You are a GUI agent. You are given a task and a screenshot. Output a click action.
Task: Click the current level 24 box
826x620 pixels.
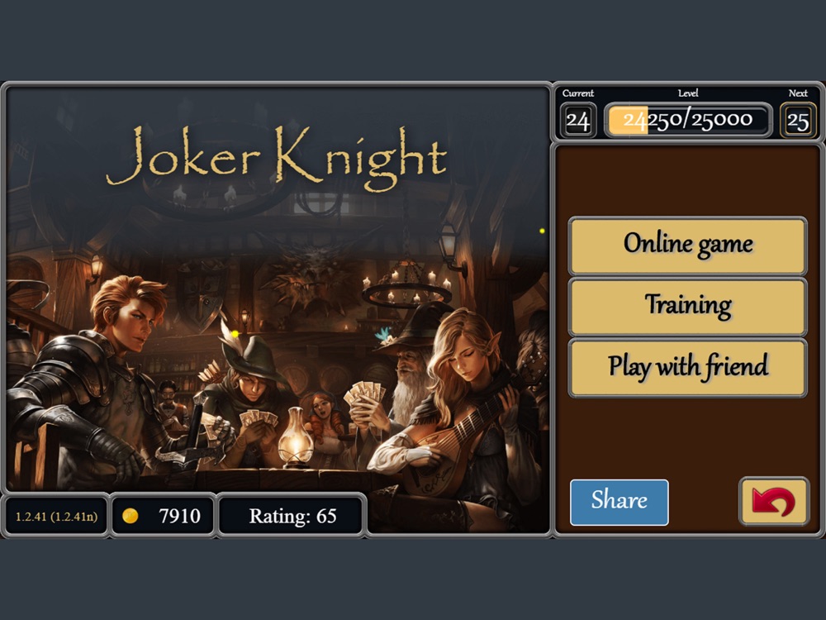click(577, 121)
